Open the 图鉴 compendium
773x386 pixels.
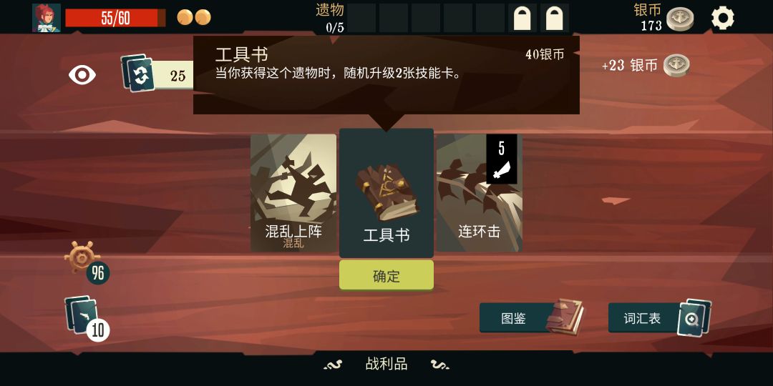coord(531,318)
